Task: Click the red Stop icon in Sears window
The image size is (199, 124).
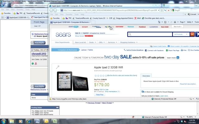Action: point(169,10)
